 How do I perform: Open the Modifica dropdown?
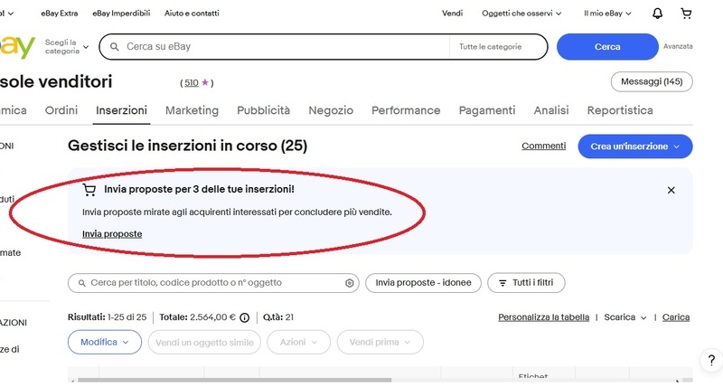pos(105,342)
